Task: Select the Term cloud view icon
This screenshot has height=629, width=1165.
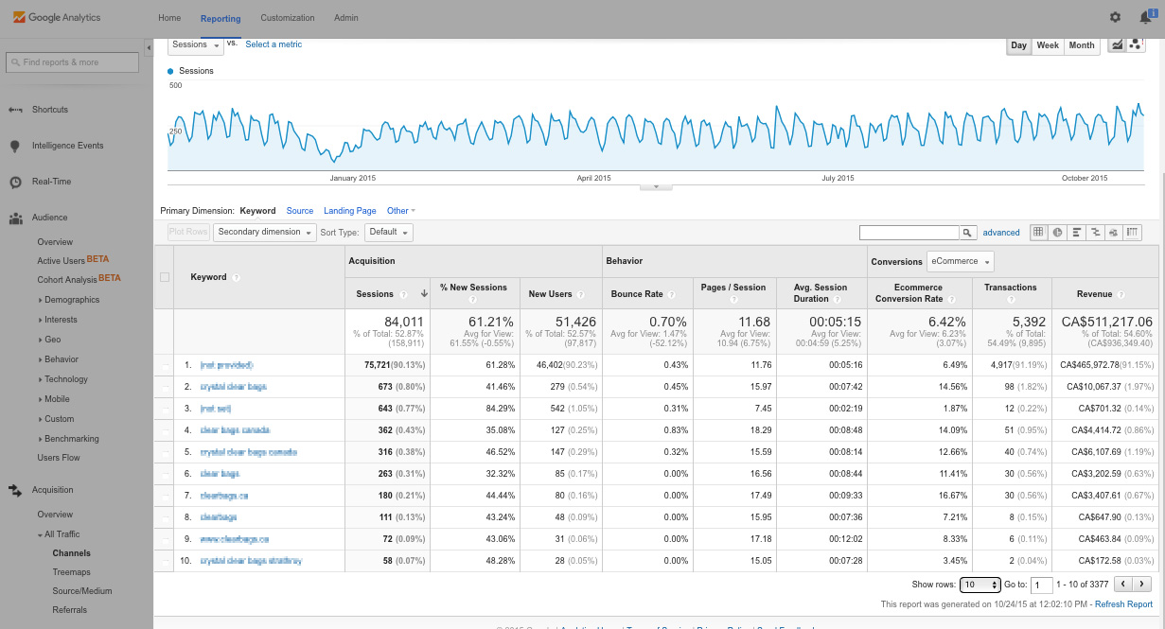Action: click(x=1114, y=232)
